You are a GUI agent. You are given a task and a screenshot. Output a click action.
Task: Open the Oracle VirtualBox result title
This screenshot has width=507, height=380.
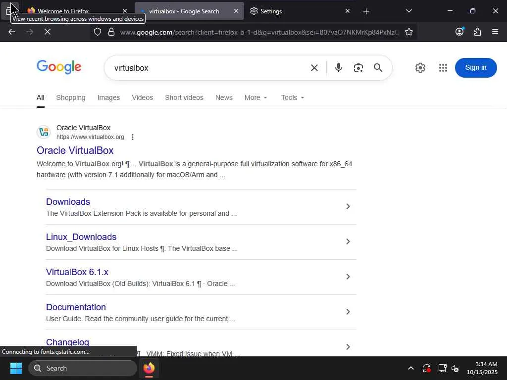click(75, 150)
